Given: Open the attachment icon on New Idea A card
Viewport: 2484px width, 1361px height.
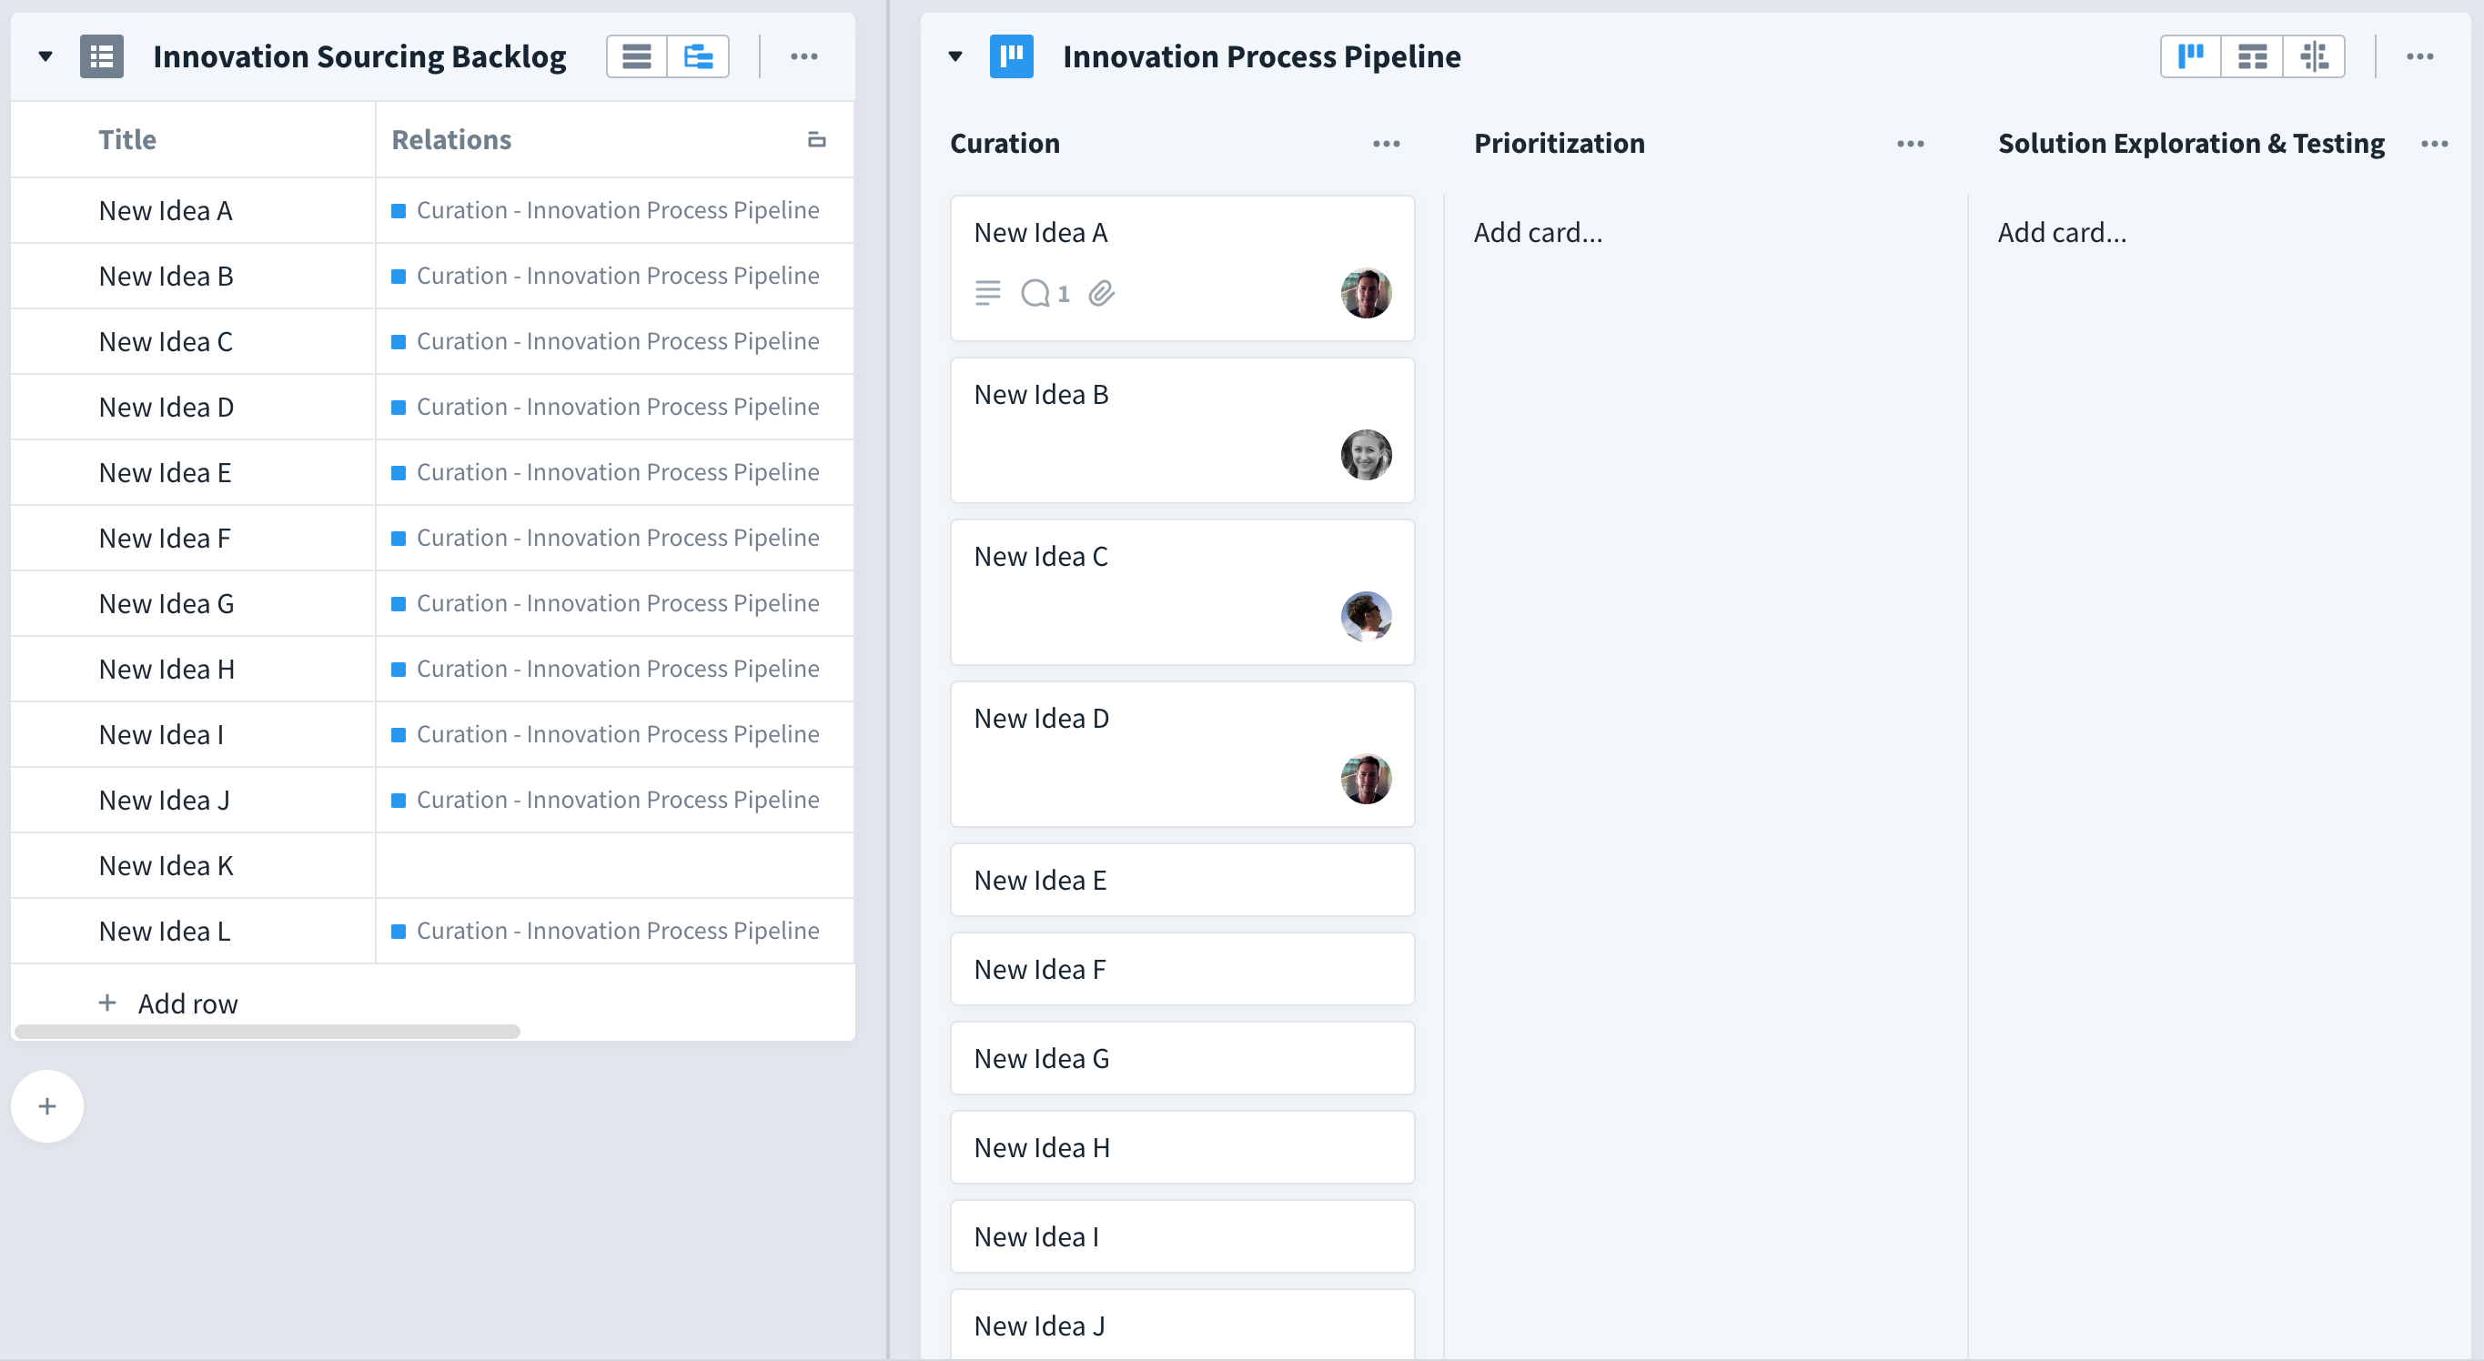Looking at the screenshot, I should [1102, 293].
